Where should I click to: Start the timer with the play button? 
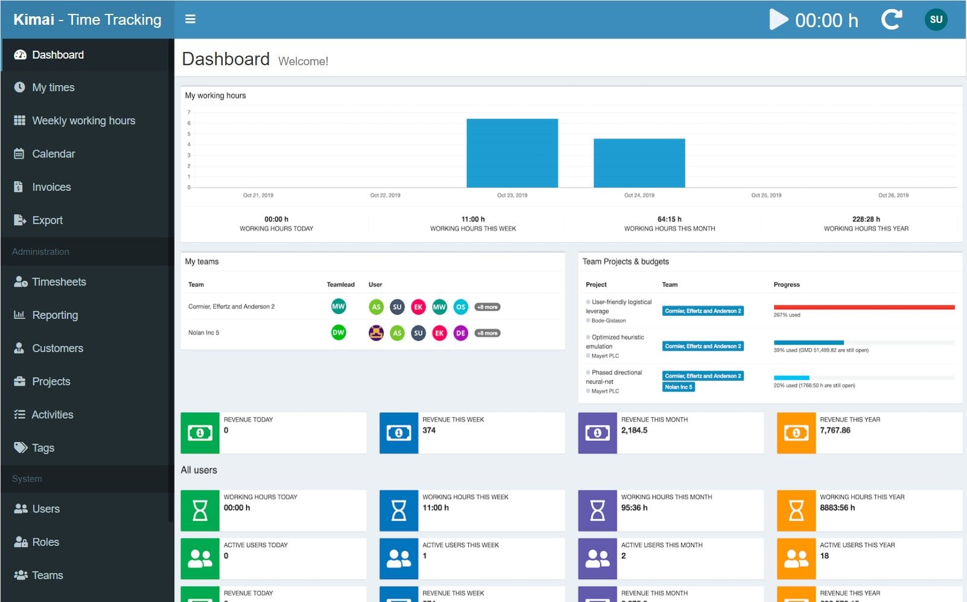778,20
